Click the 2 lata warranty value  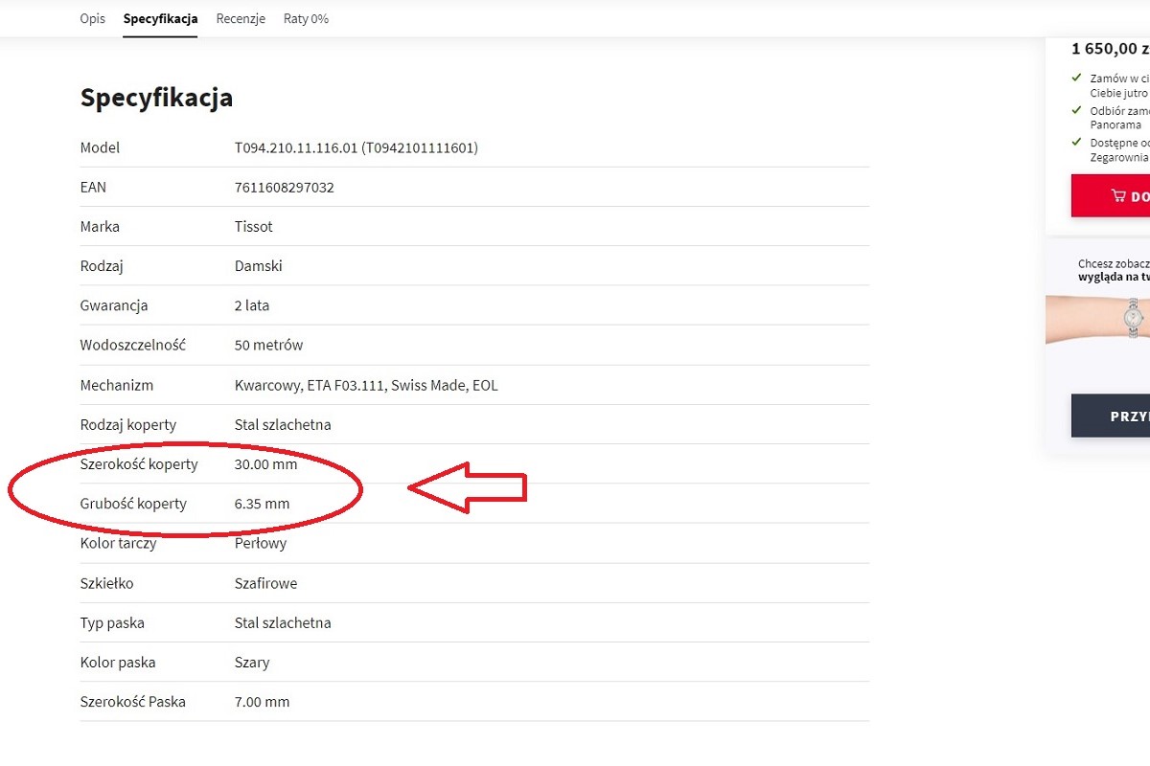click(252, 305)
